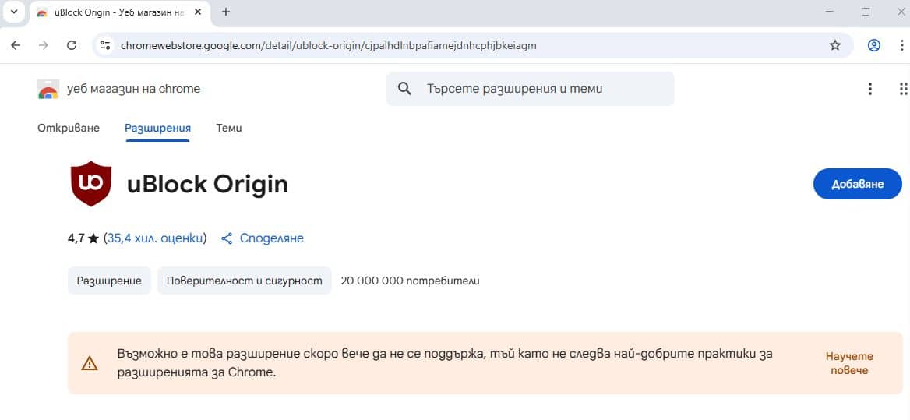
Task: Click the уеб магазин на chrome title
Action: pos(133,89)
